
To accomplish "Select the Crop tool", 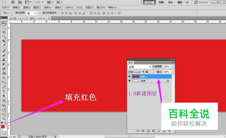I will coord(4,41).
